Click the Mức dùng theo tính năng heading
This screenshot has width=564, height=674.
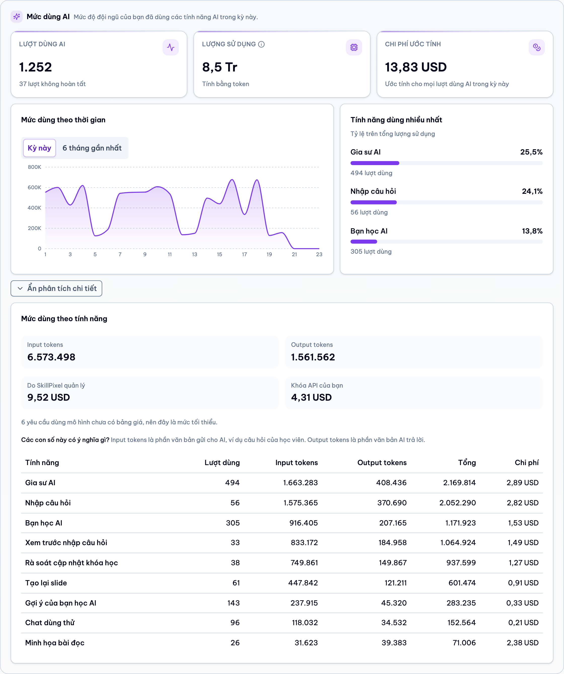(x=64, y=319)
